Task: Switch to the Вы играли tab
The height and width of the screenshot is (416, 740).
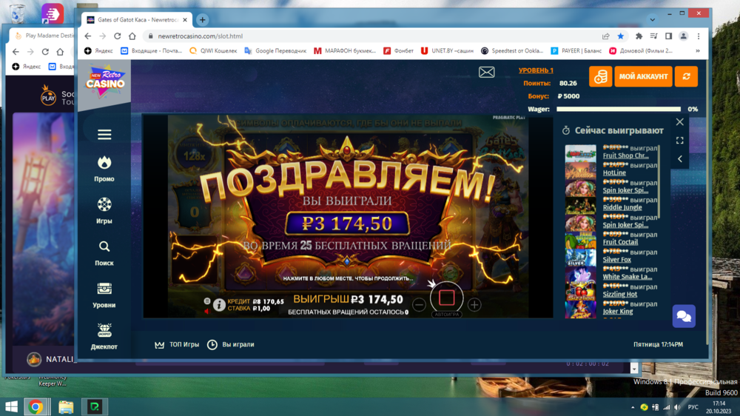Action: pos(231,345)
